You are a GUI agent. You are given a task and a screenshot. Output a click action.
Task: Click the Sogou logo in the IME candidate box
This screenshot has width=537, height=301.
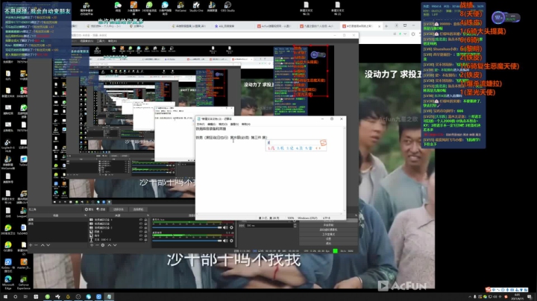click(323, 142)
